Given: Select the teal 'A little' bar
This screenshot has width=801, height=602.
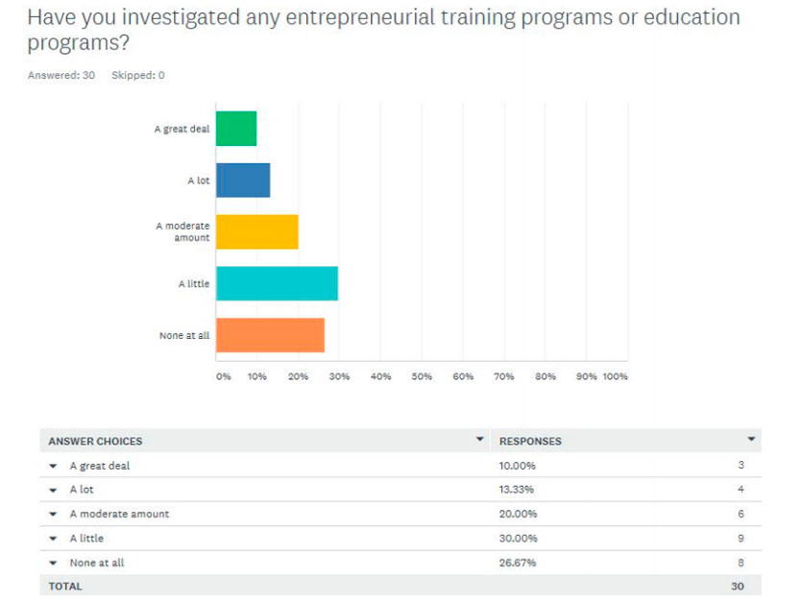Looking at the screenshot, I should 277,283.
